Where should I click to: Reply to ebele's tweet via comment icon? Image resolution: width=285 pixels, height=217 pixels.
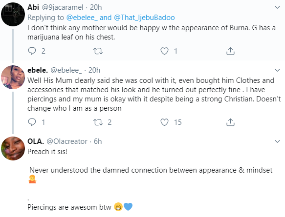pyautogui.click(x=32, y=122)
